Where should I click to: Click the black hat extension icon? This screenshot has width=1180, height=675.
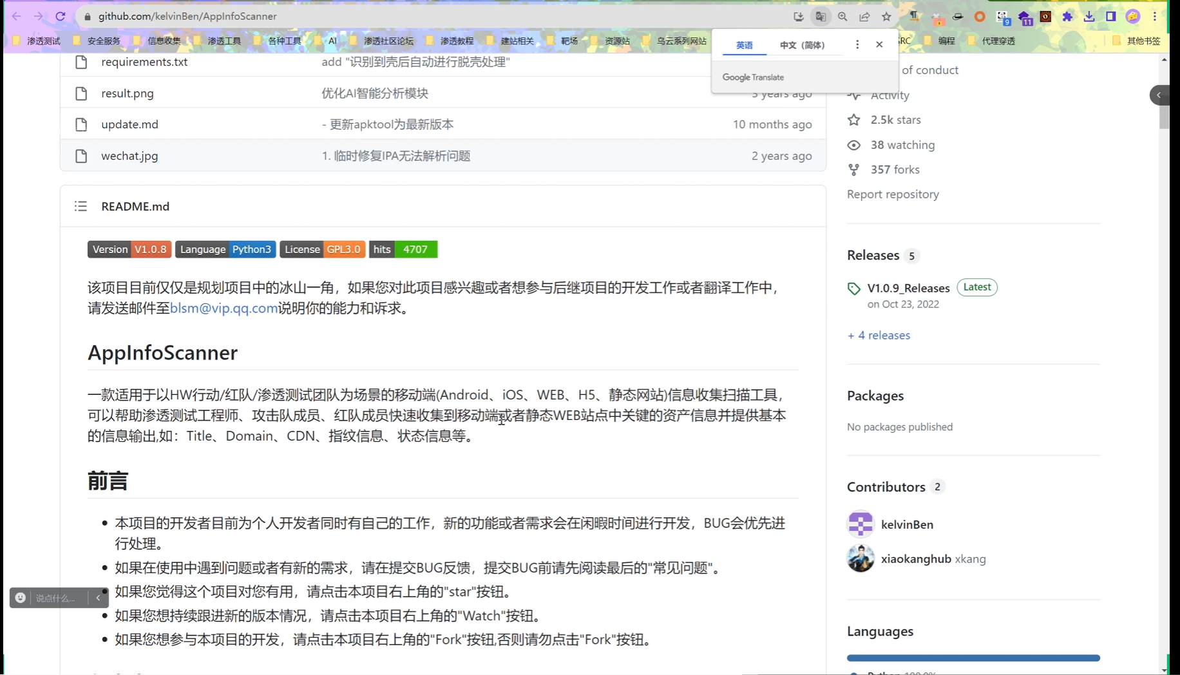[x=958, y=17]
